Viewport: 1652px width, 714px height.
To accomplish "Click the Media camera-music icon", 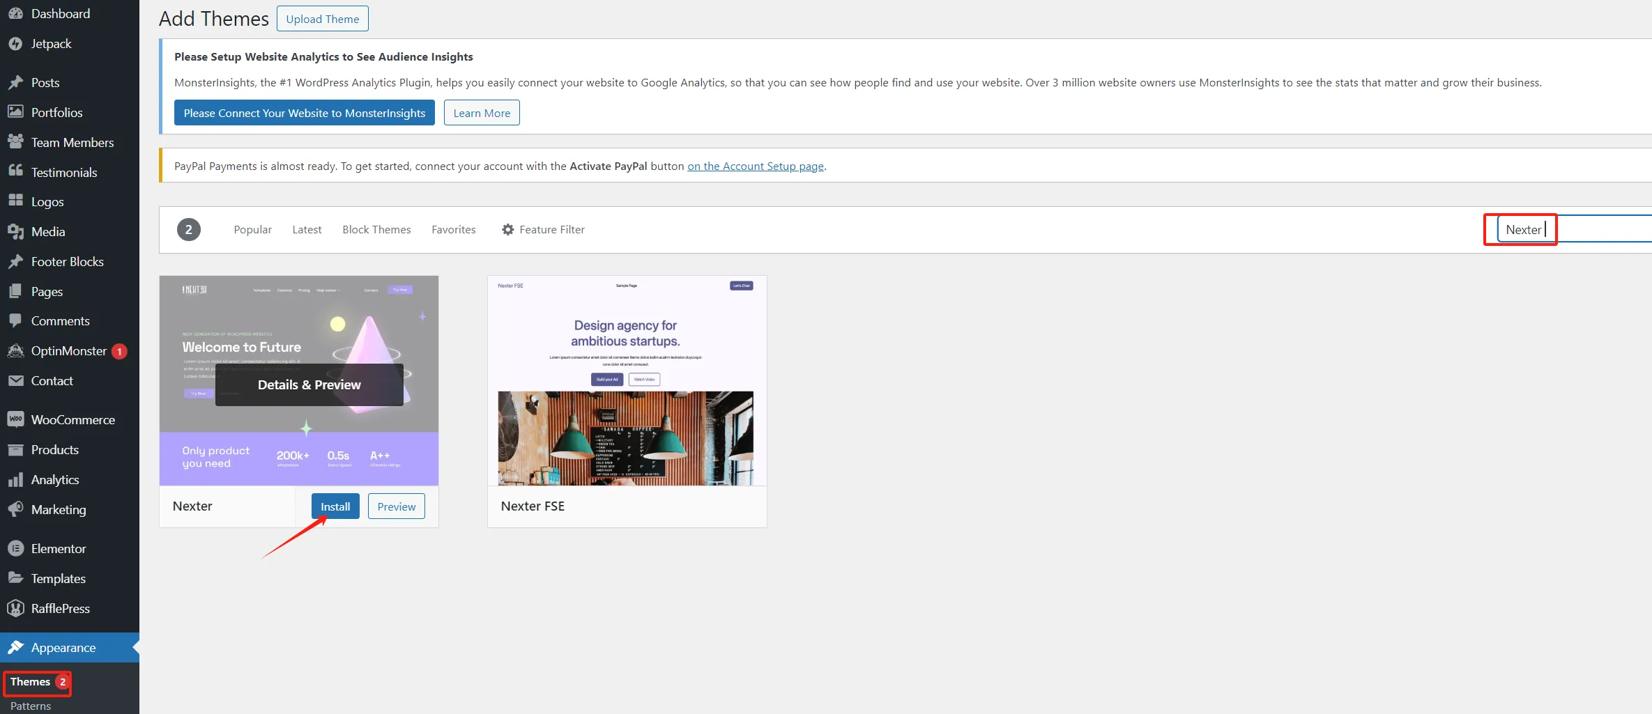I will (x=15, y=231).
